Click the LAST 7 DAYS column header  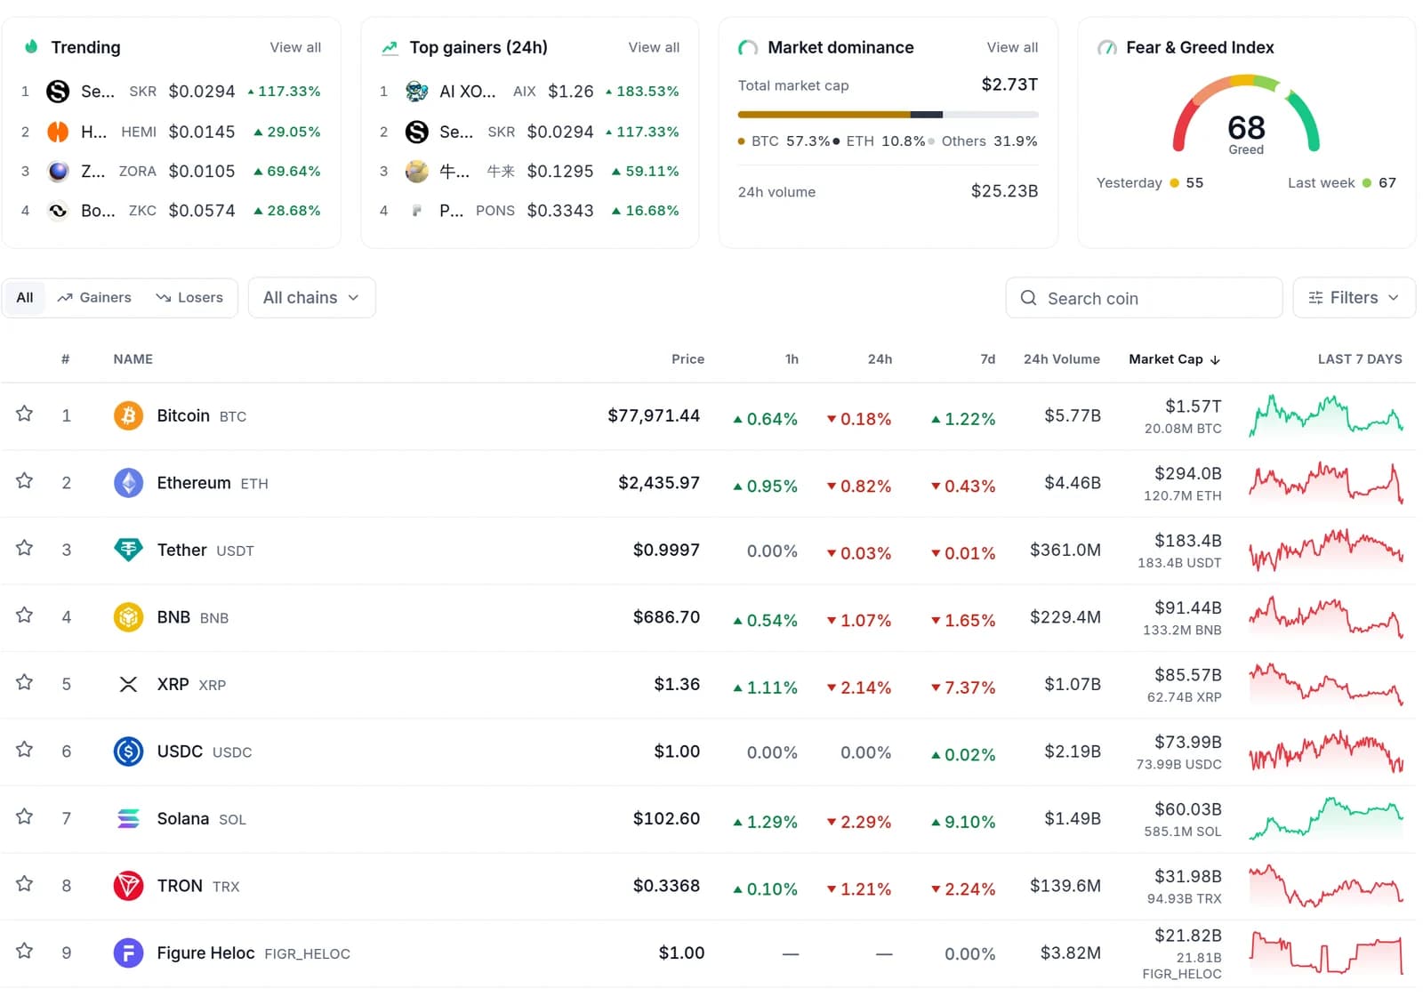coord(1360,359)
